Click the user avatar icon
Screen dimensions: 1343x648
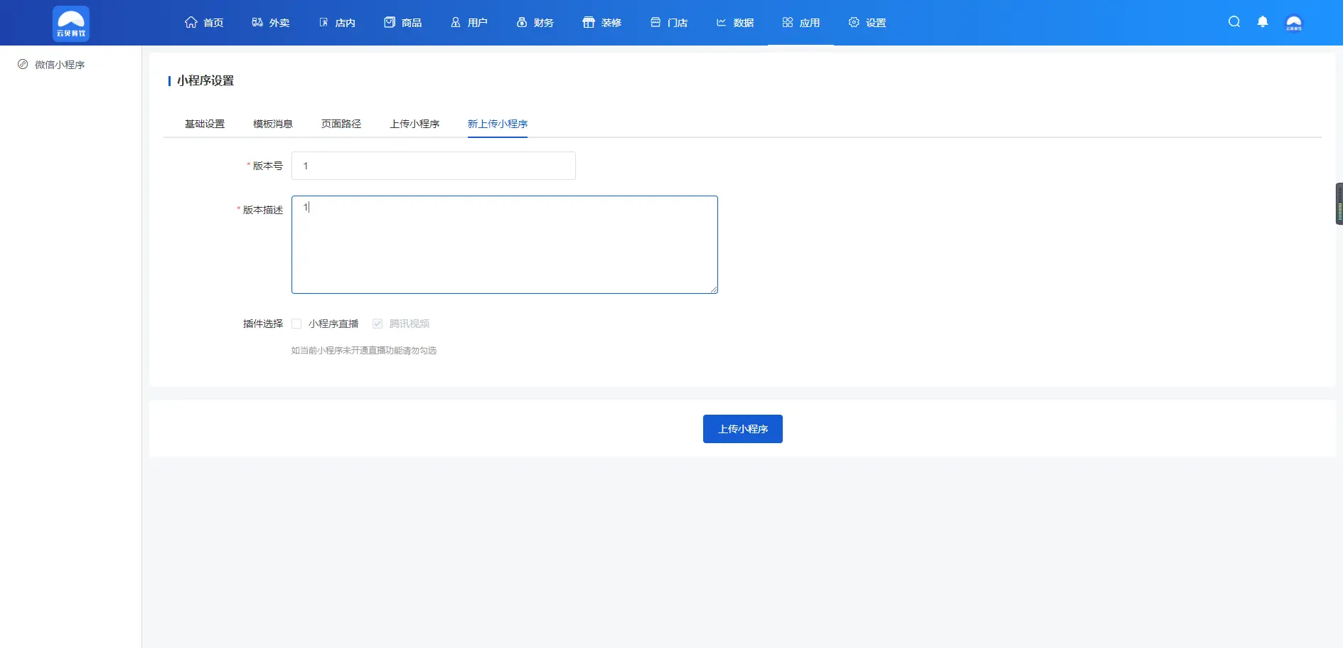pos(1294,23)
